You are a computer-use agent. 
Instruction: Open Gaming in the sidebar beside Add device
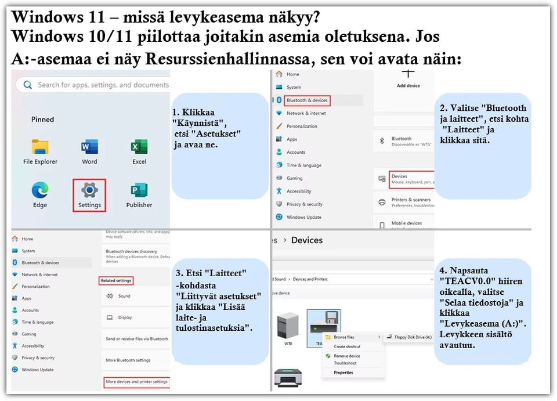294,178
